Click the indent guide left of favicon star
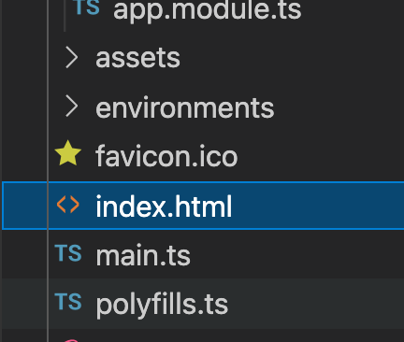This screenshot has width=404, height=342. click(48, 156)
